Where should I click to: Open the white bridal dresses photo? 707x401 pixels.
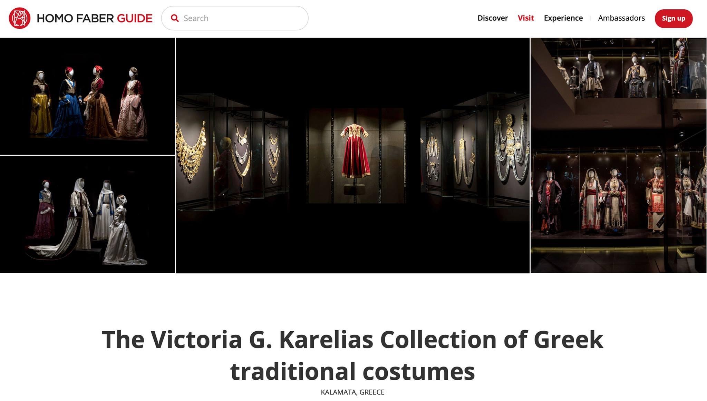pos(87,215)
